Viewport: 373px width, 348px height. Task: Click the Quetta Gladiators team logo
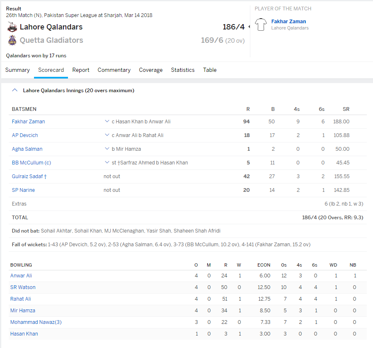[12, 40]
